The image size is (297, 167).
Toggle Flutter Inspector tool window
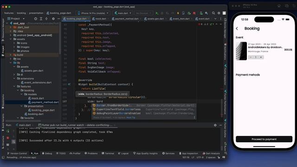click(x=225, y=75)
